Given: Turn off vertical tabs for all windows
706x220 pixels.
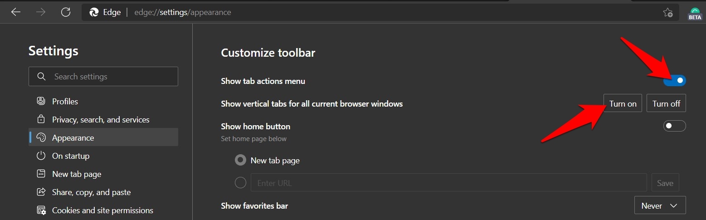Looking at the screenshot, I should tap(666, 103).
